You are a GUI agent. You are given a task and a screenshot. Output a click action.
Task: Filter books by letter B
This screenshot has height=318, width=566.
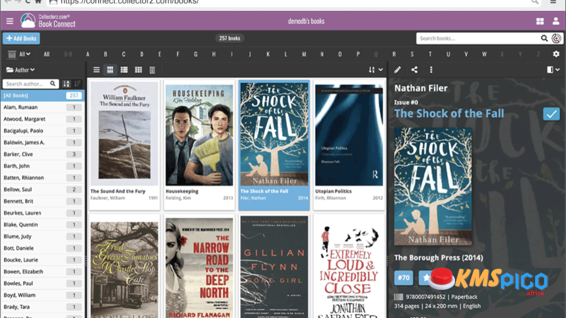click(106, 54)
